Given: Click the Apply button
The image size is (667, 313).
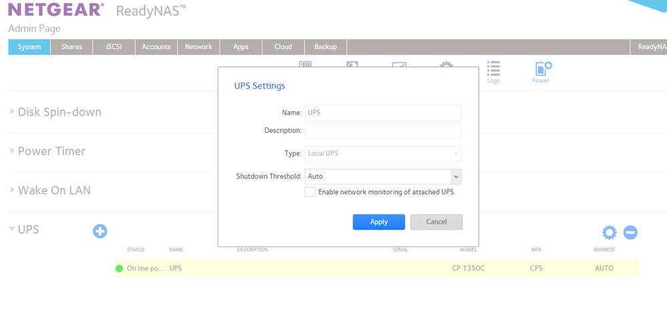Looking at the screenshot, I should 379,222.
